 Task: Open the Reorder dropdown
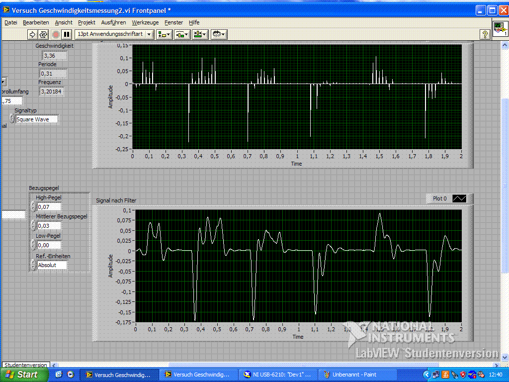click(219, 34)
